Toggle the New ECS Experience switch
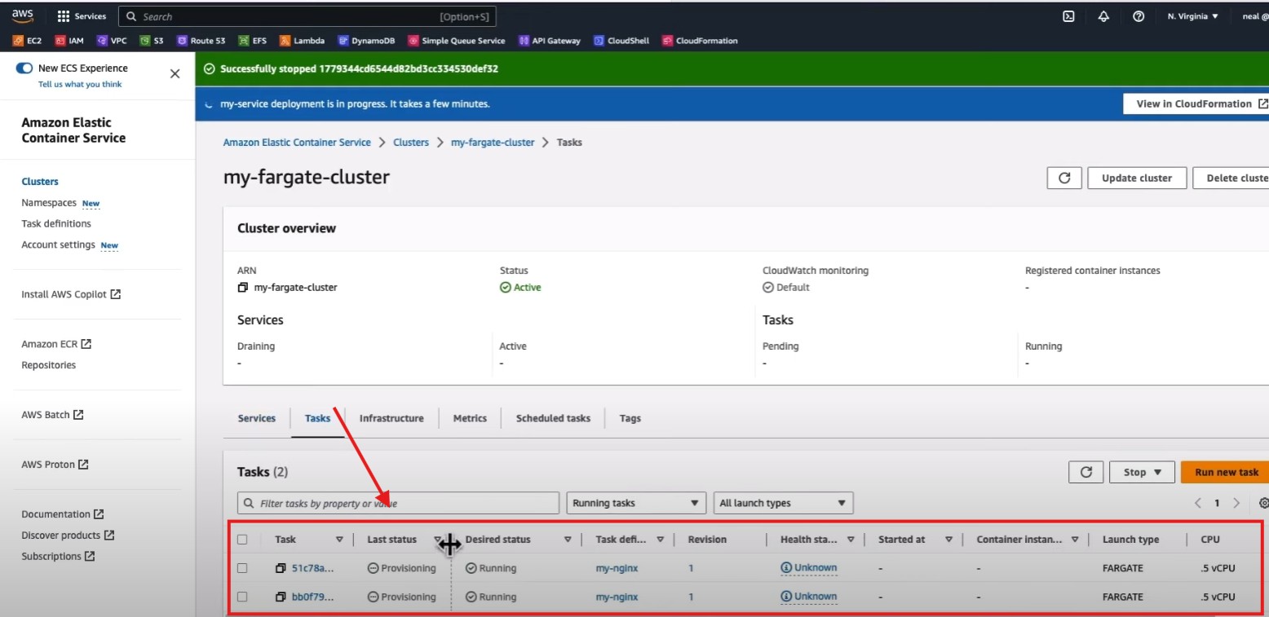The width and height of the screenshot is (1269, 617). coord(24,68)
